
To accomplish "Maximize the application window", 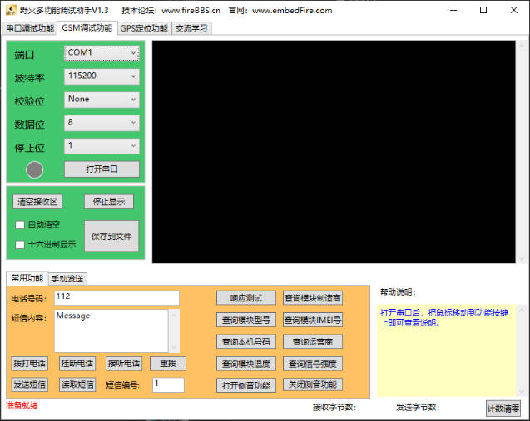I will [x=483, y=10].
